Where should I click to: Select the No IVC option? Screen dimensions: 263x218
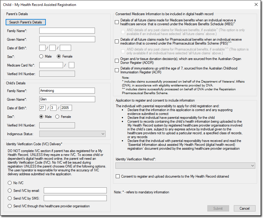click(x=10, y=183)
